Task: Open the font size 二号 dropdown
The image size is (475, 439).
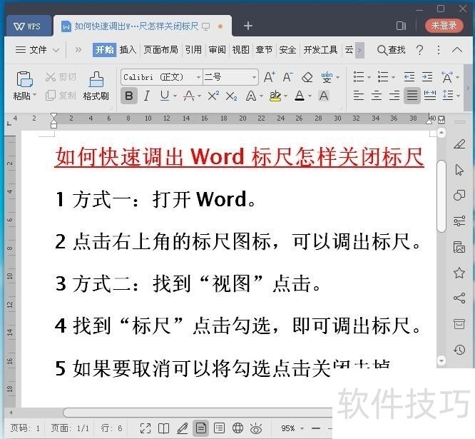Action: 254,78
